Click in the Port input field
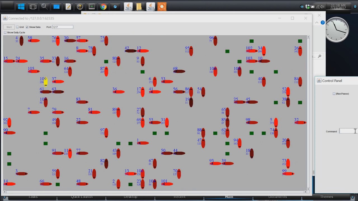The width and height of the screenshot is (358, 201). 62,27
